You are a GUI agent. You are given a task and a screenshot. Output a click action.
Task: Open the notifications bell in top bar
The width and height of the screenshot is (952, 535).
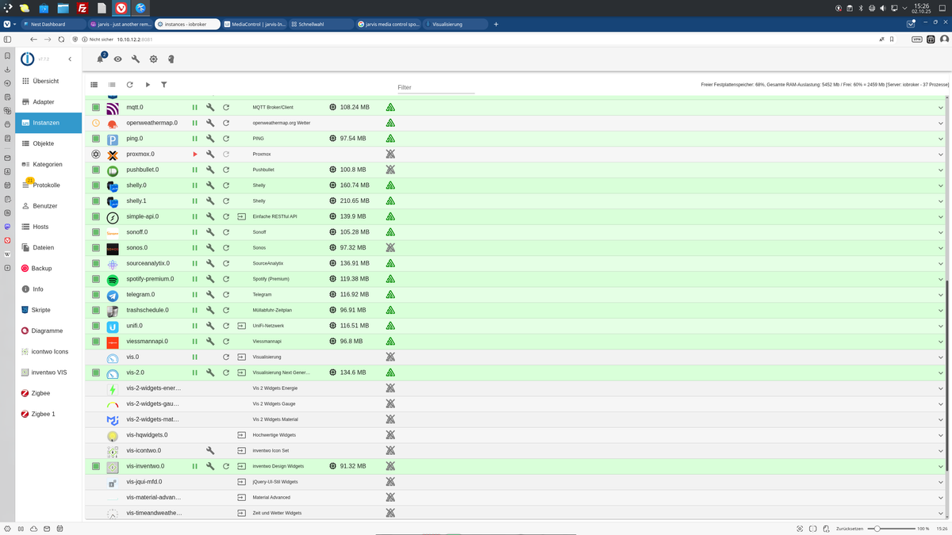tap(100, 59)
